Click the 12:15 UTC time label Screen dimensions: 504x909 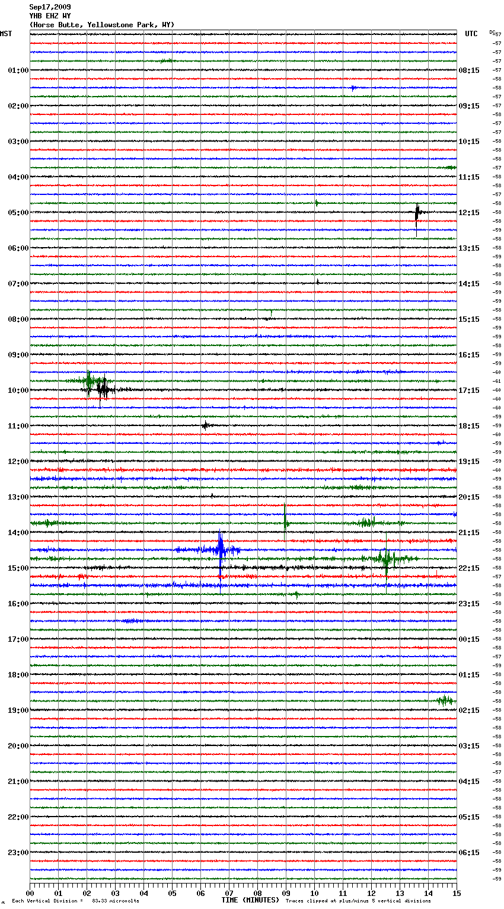coord(469,213)
